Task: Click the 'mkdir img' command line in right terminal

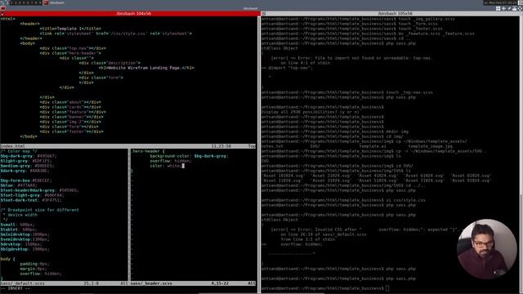Action: pos(335,131)
